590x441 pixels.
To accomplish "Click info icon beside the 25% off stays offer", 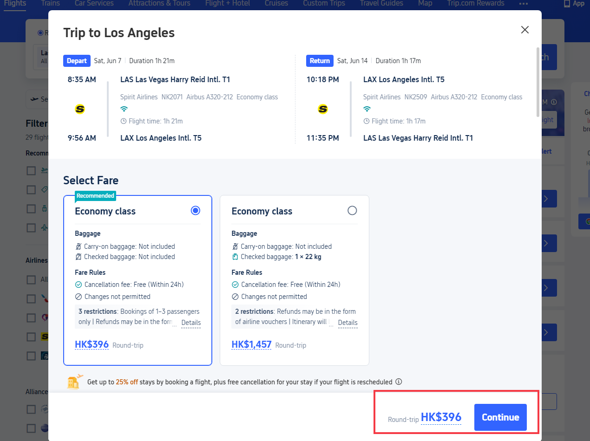I will [398, 382].
